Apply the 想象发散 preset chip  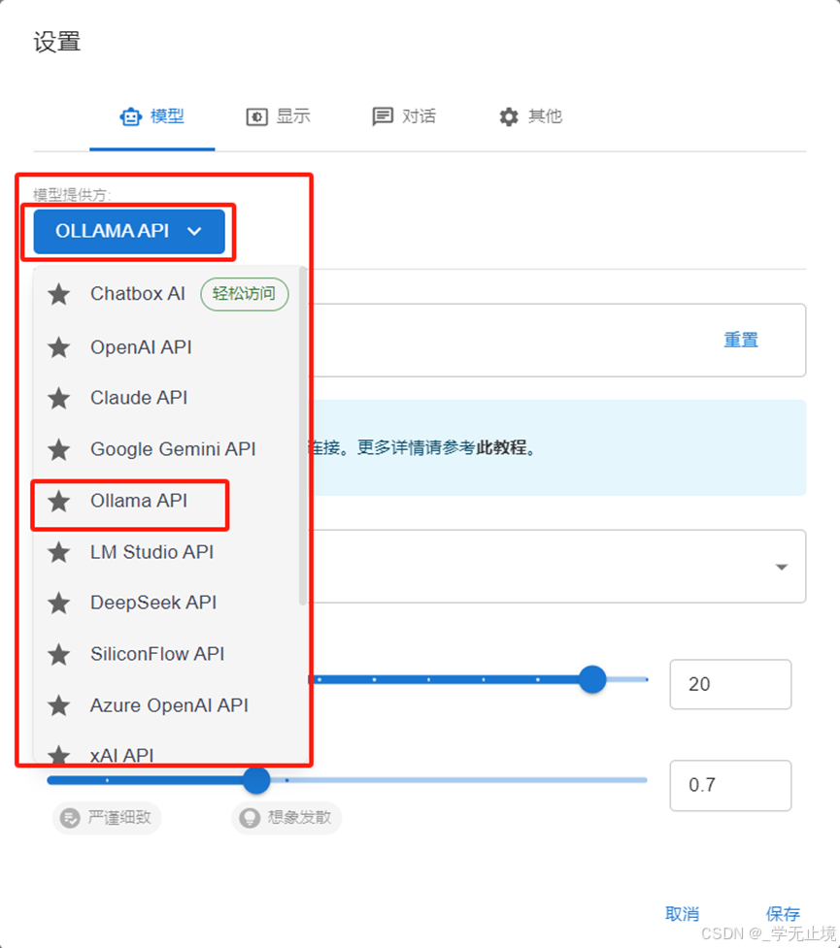(x=286, y=818)
